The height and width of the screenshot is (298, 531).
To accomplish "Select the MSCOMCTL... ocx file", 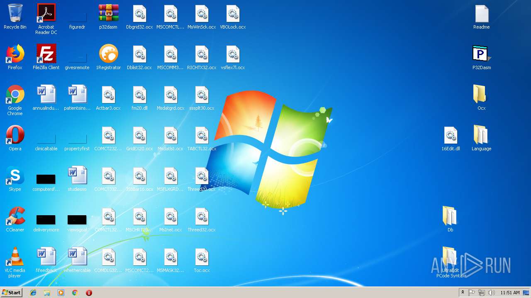I will tap(171, 14).
